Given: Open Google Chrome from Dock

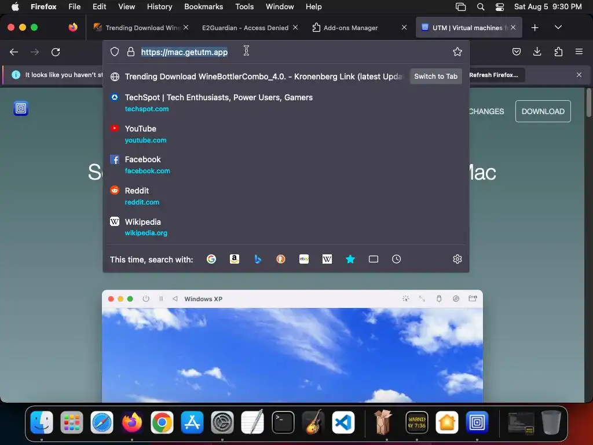Looking at the screenshot, I should [162, 422].
